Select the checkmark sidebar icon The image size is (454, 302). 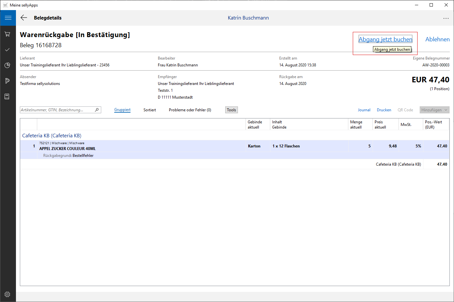pyautogui.click(x=7, y=49)
